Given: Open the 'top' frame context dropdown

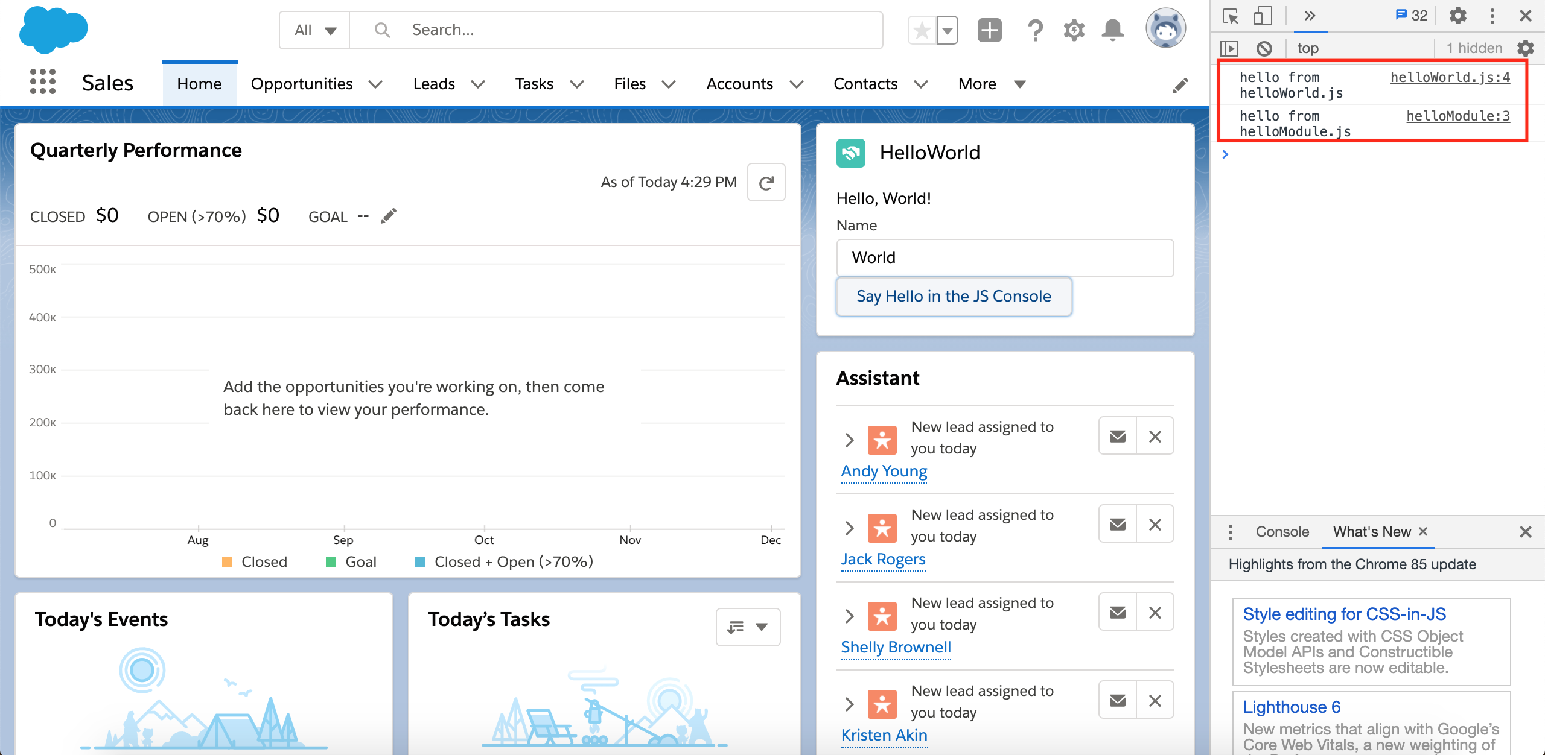Looking at the screenshot, I should coord(1308,48).
